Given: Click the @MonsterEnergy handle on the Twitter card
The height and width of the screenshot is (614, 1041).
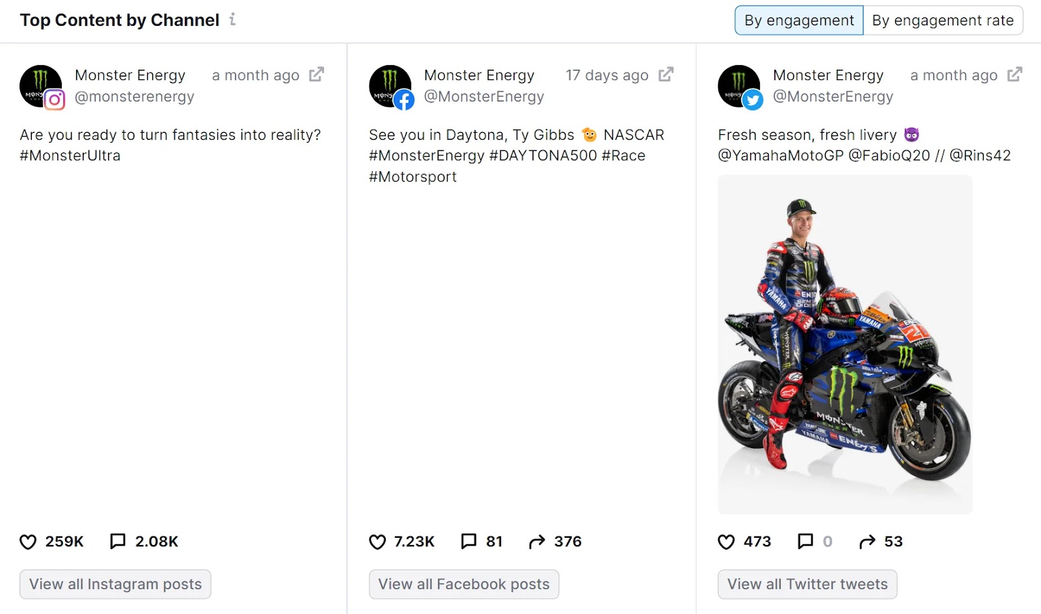Looking at the screenshot, I should (x=833, y=96).
